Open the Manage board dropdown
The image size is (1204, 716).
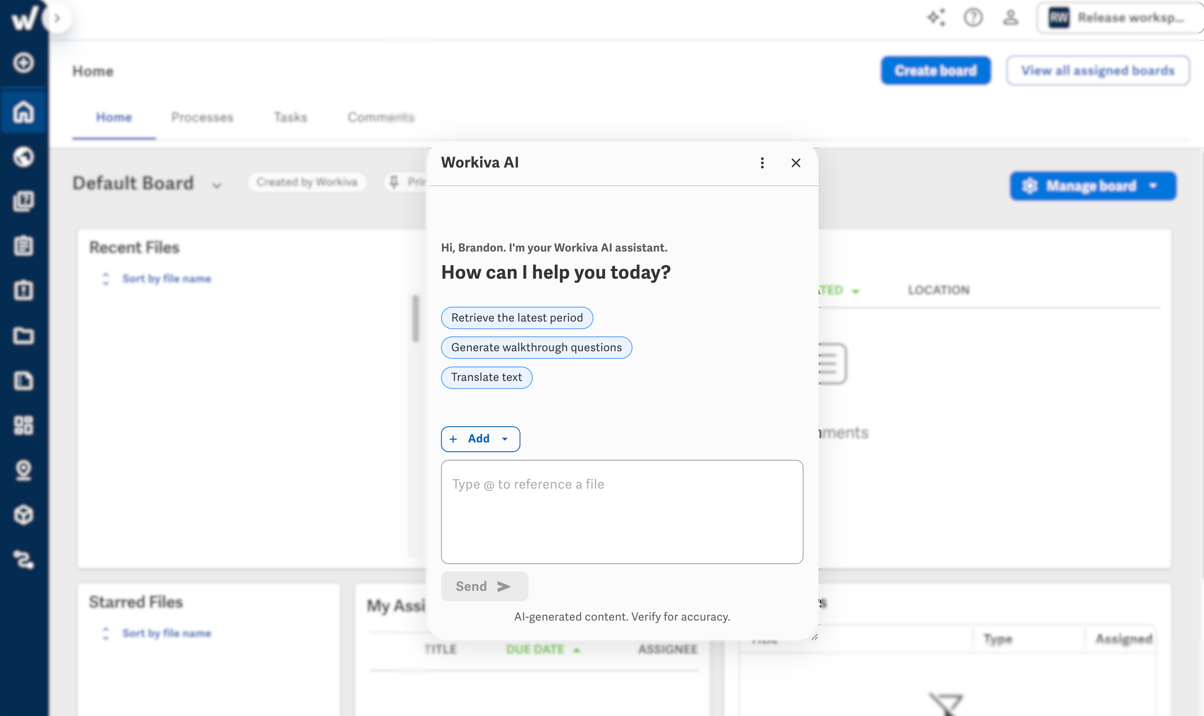[1093, 186]
